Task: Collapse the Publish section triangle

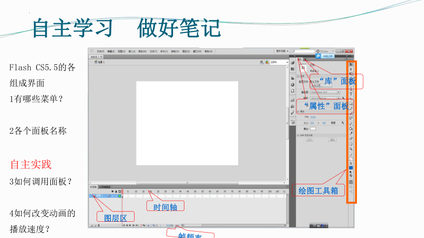Action: [298, 76]
